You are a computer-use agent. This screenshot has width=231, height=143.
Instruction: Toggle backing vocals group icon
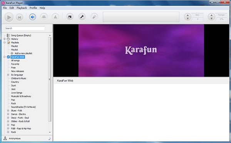coord(44,17)
